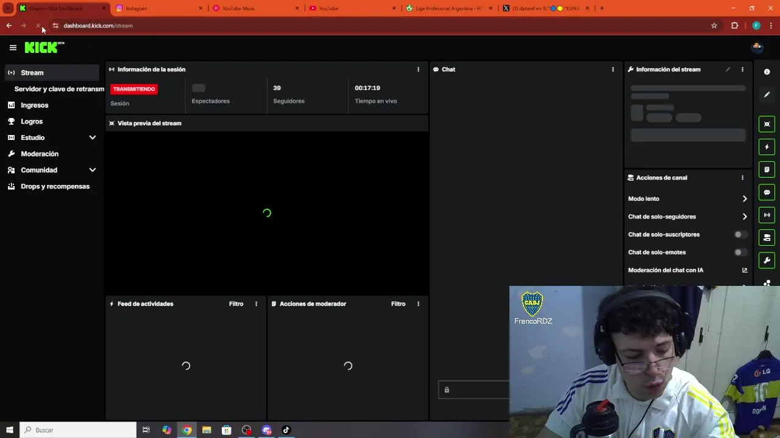Toggle Chat de solo-suscriptores switch
Viewport: 780px width, 438px height.
(740, 234)
